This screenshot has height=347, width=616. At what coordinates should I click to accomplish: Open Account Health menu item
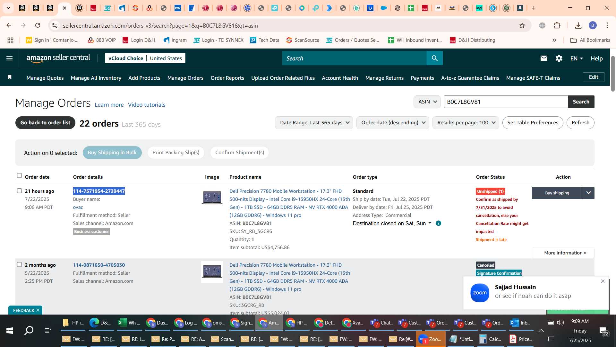click(340, 78)
